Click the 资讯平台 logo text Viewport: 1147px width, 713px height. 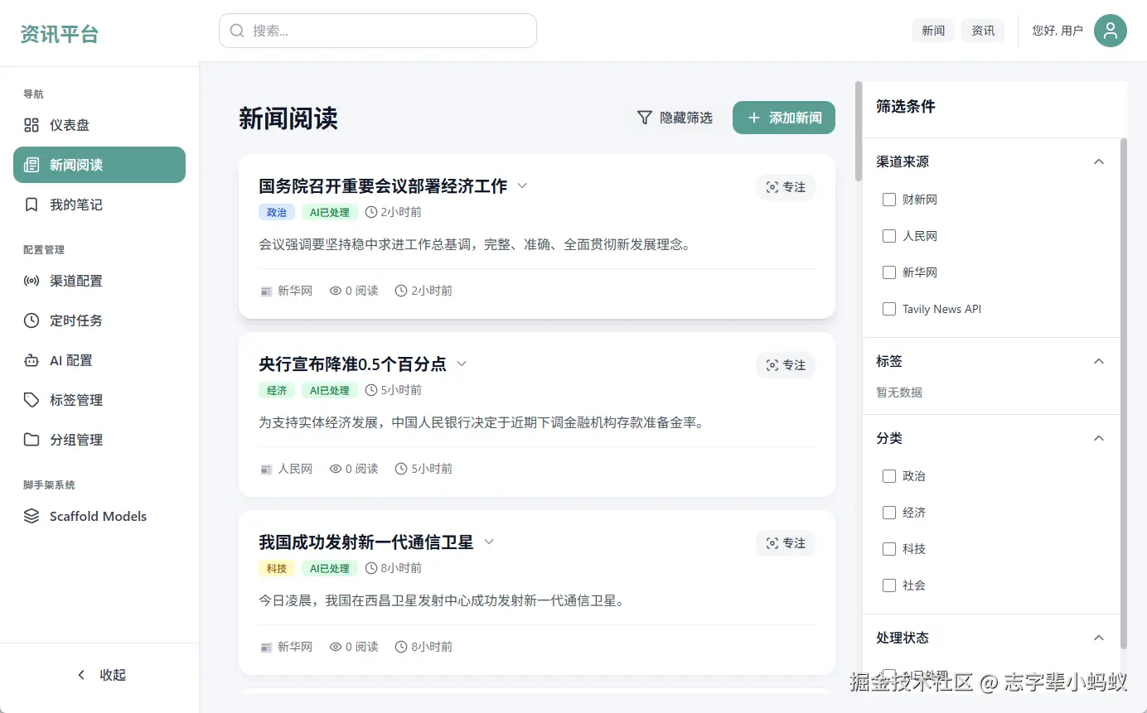tap(60, 34)
